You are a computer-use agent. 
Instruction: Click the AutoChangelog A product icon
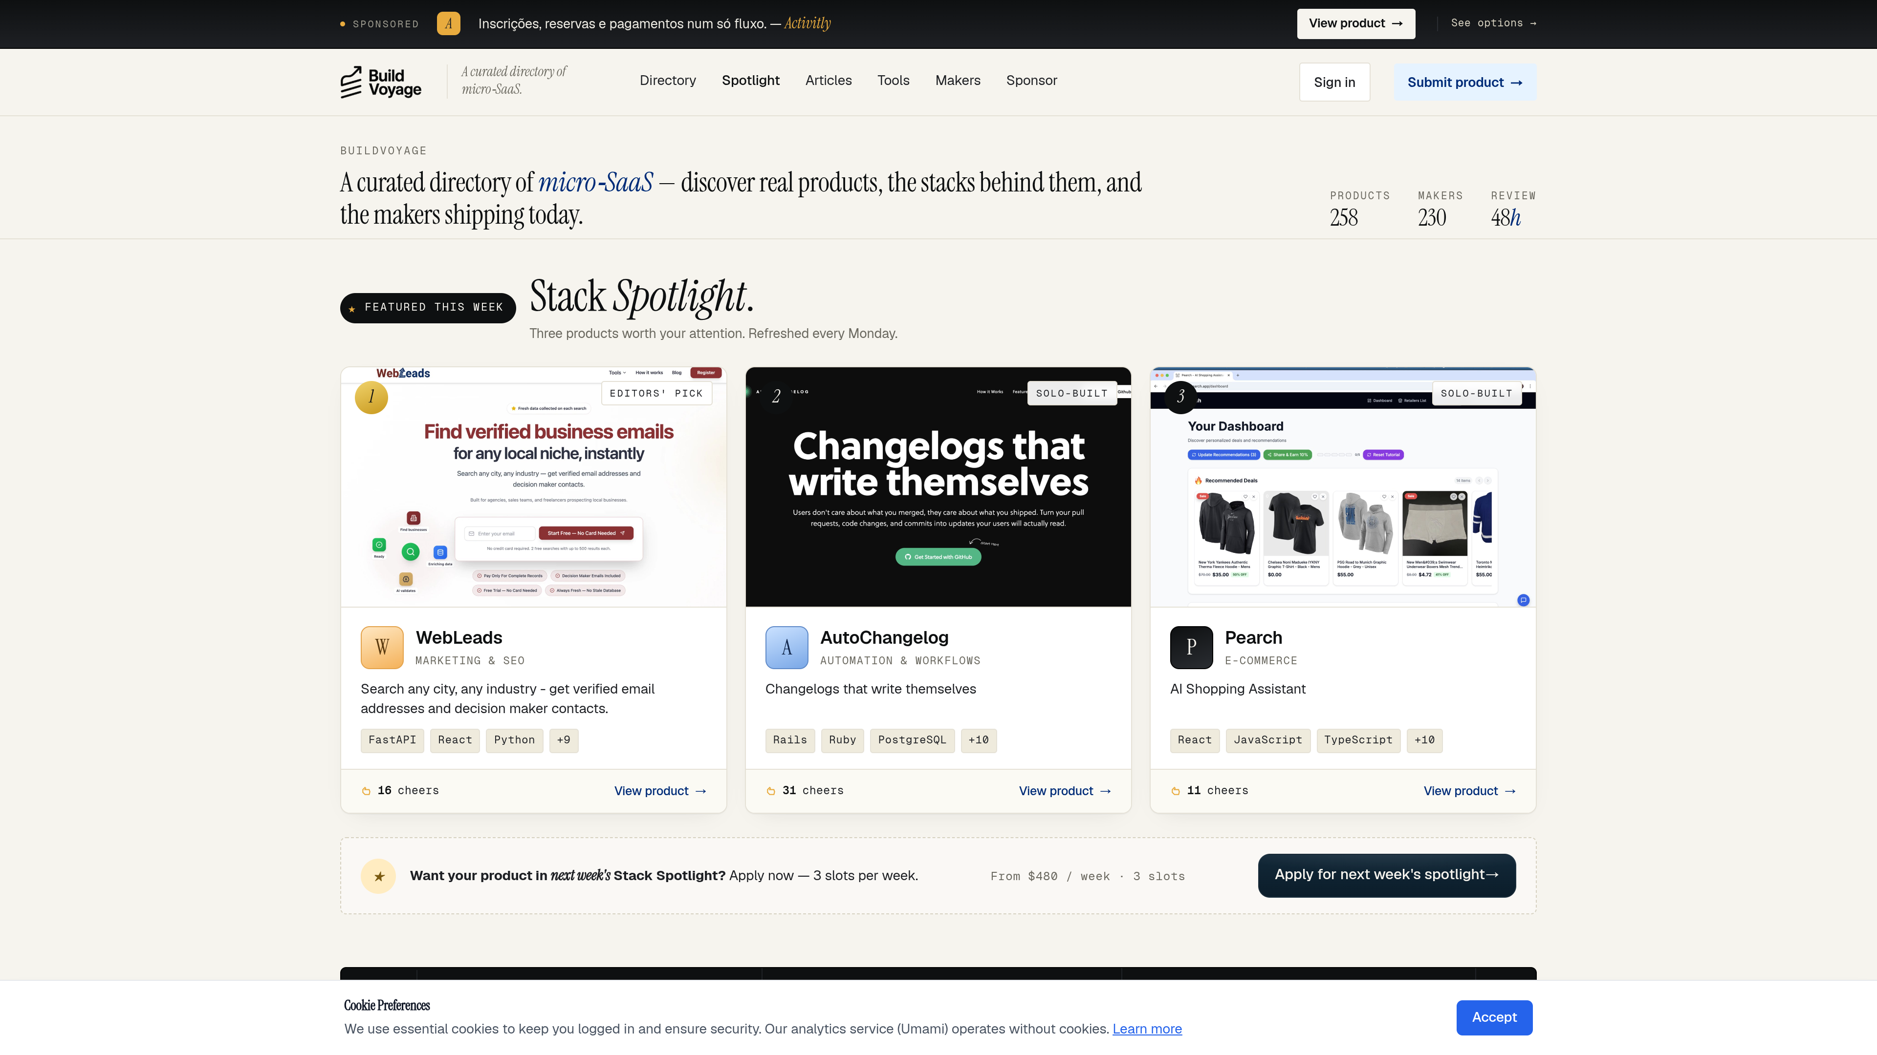pos(786,647)
